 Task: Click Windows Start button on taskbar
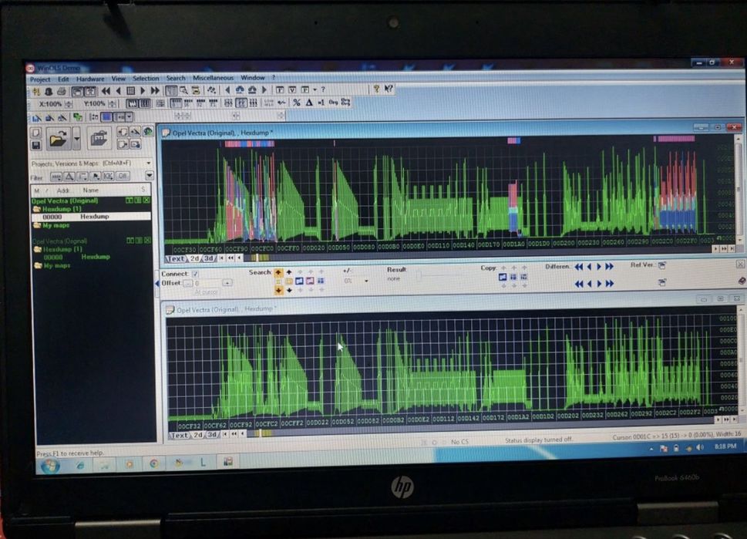[x=50, y=465]
